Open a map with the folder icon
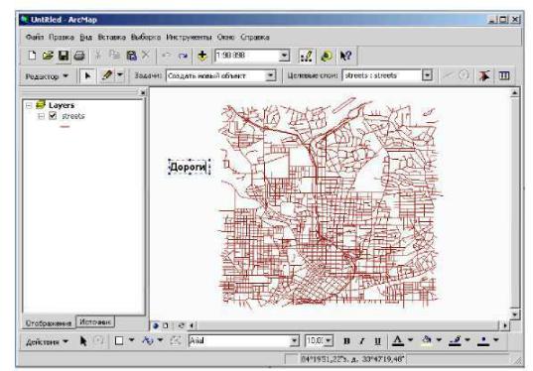Viewport: 533px width, 371px height. [x=48, y=56]
